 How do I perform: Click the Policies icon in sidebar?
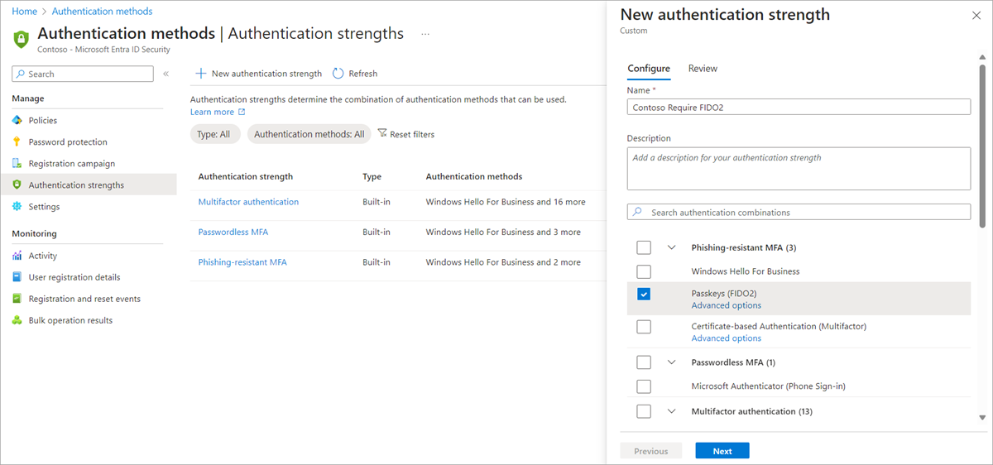(17, 121)
